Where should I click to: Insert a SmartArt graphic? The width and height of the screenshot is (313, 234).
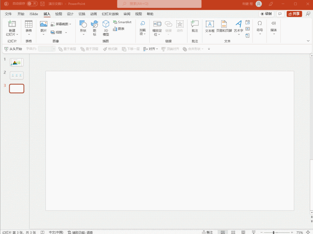point(122,22)
